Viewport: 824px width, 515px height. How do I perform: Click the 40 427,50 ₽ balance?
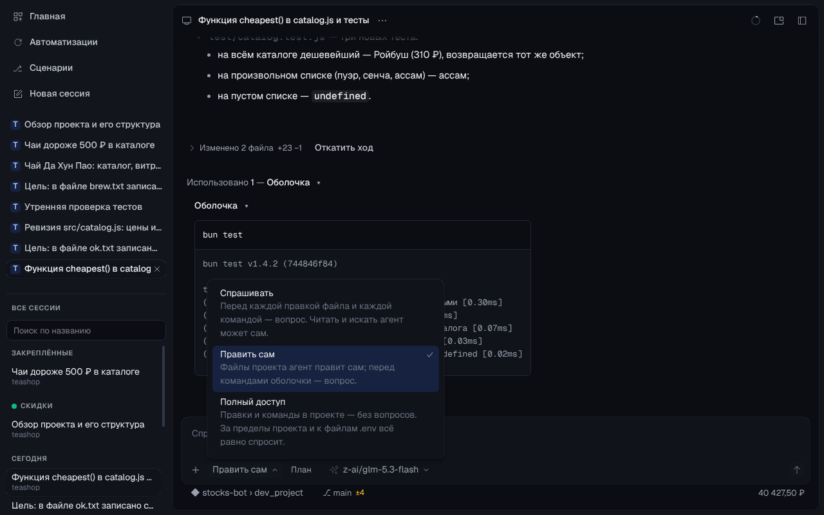[x=782, y=492]
